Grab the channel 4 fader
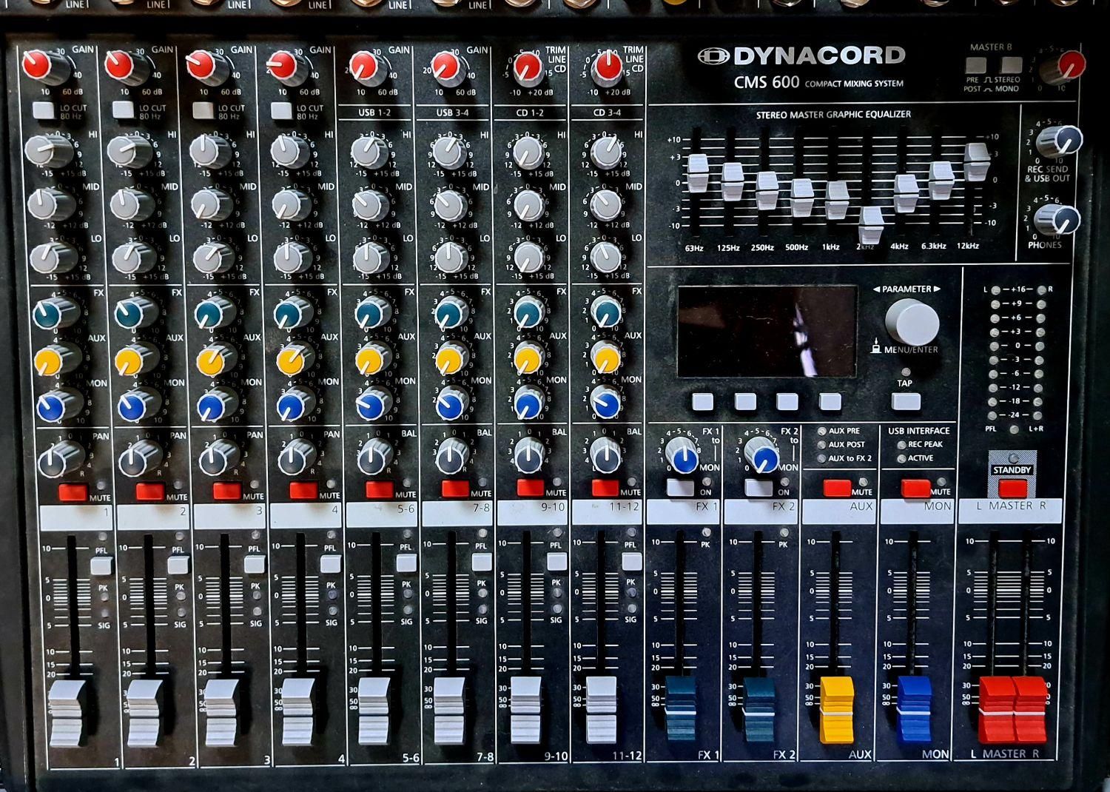This screenshot has height=792, width=1110. point(299,711)
